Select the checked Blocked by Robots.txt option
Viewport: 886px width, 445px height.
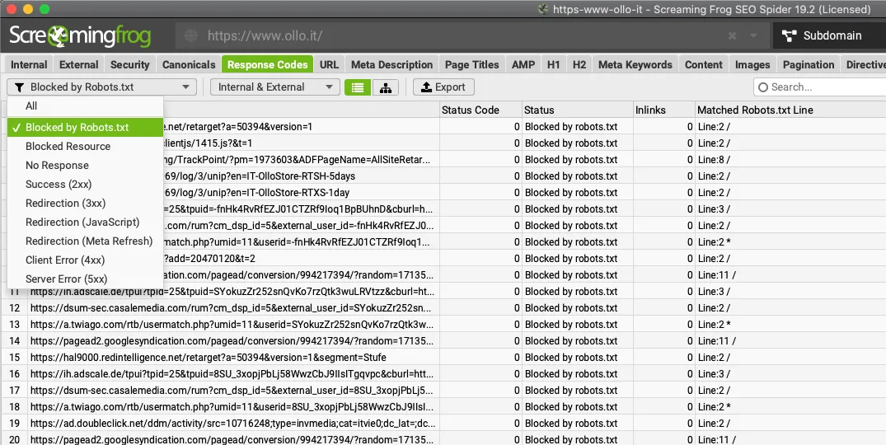click(x=77, y=128)
